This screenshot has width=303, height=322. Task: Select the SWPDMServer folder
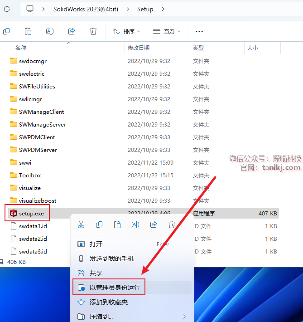click(x=38, y=150)
